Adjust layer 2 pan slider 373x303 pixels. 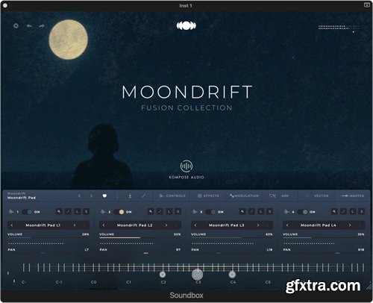(146, 253)
